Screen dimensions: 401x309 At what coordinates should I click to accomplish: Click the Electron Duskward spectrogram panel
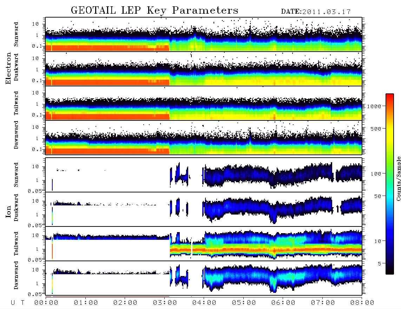tap(204, 69)
